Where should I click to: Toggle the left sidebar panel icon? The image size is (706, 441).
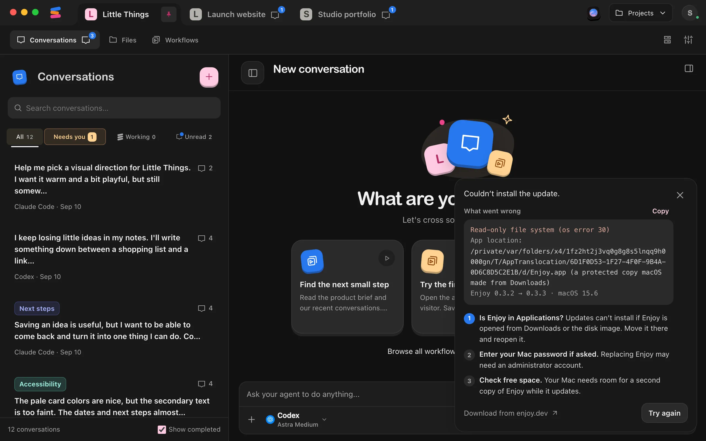[253, 72]
